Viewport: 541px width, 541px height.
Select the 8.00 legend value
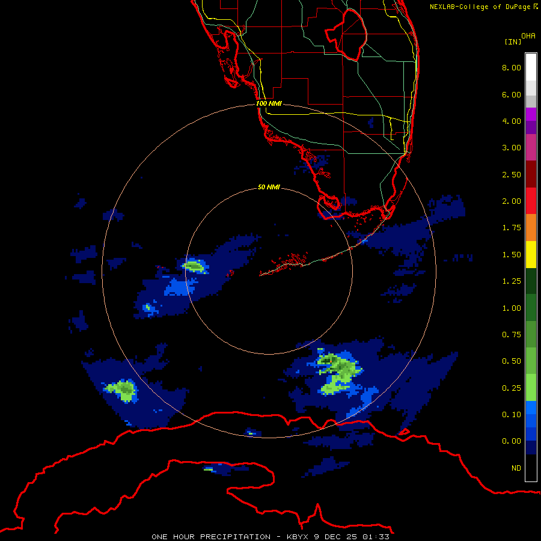[512, 67]
